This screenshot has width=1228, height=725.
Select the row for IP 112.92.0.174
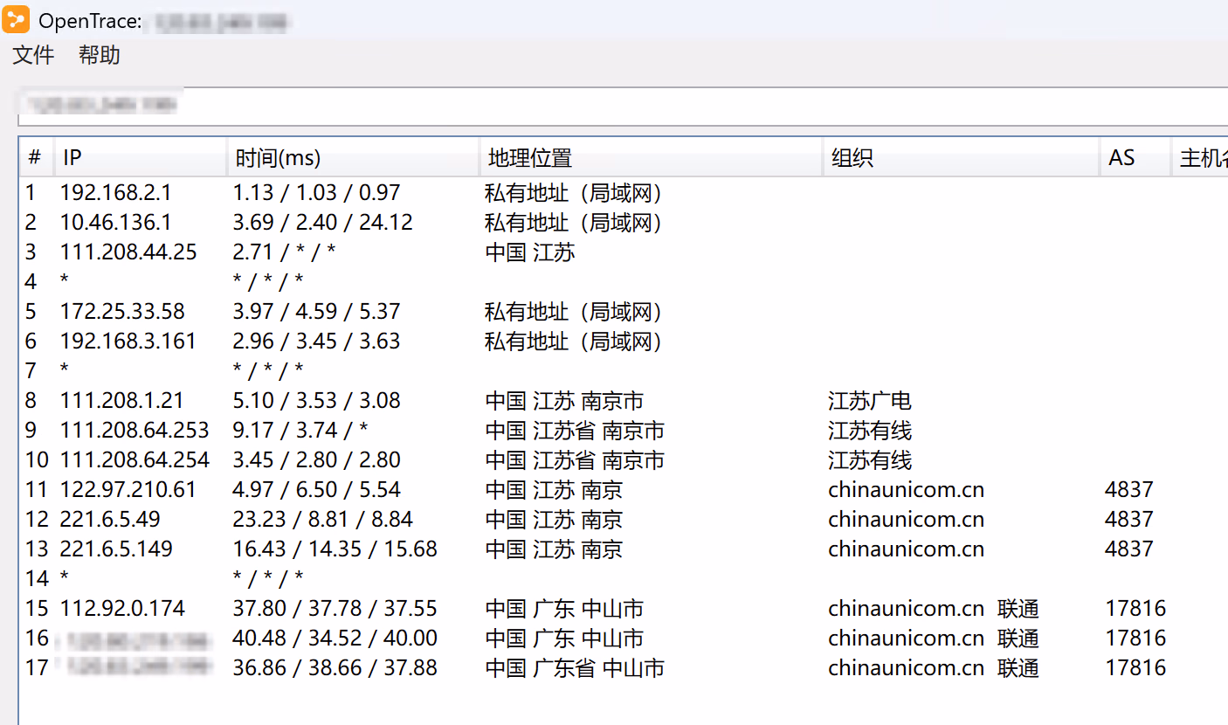[122, 609]
